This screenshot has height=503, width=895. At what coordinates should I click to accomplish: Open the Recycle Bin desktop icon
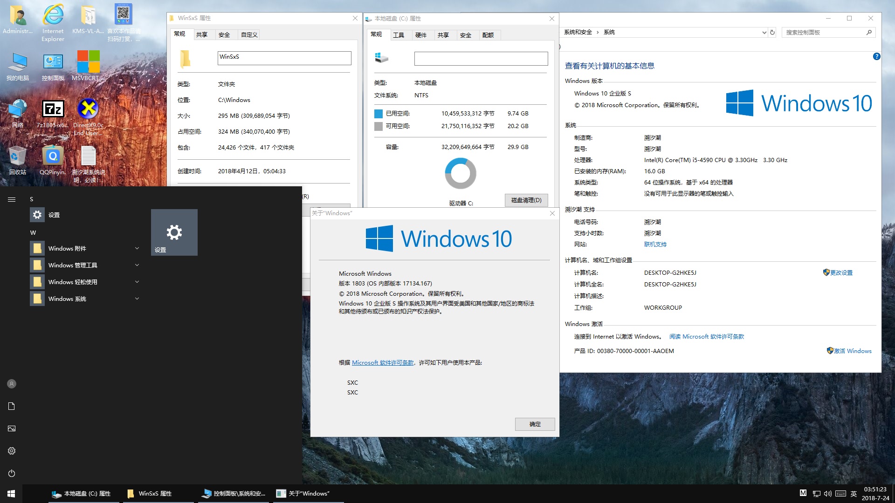[x=18, y=157]
